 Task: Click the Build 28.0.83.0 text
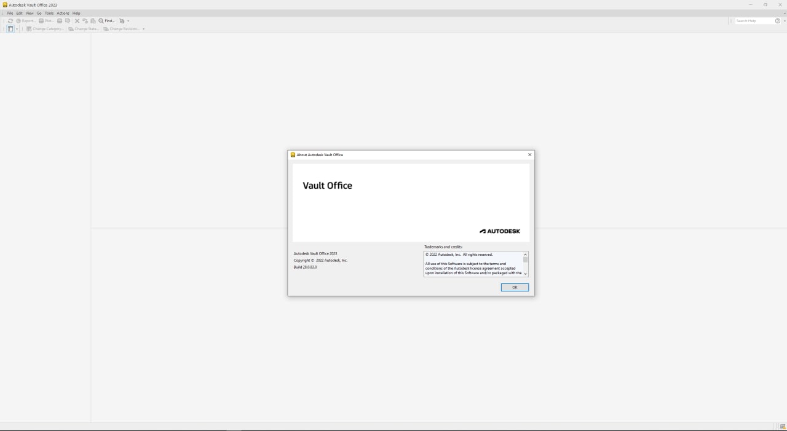[305, 267]
